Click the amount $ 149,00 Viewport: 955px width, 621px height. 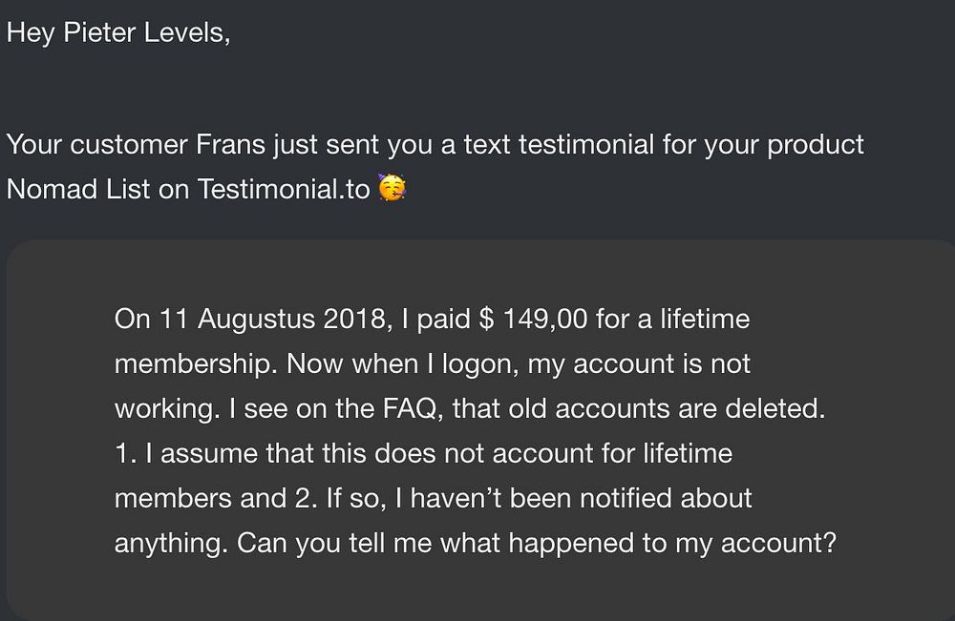534,320
